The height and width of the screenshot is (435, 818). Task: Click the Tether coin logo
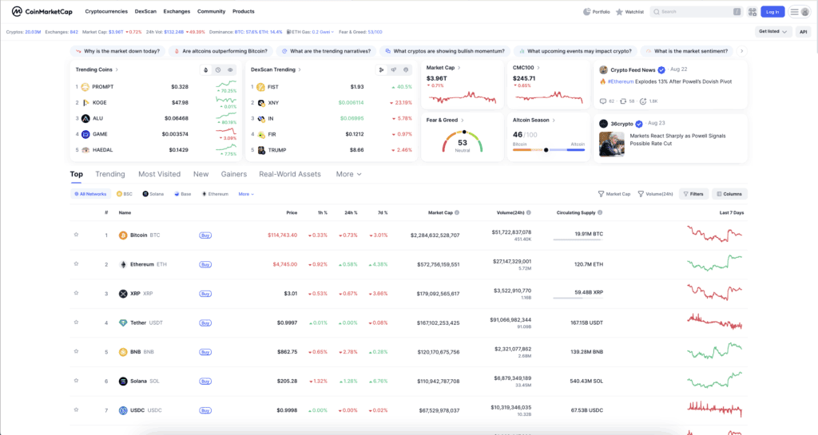click(123, 323)
